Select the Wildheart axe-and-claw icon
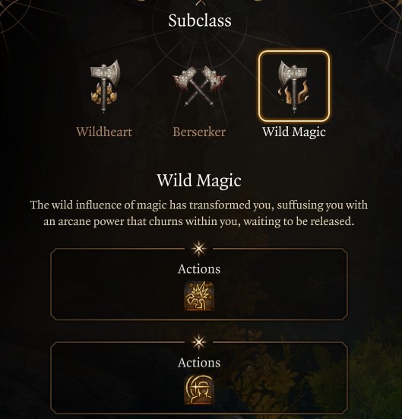The height and width of the screenshot is (419, 402). (105, 86)
